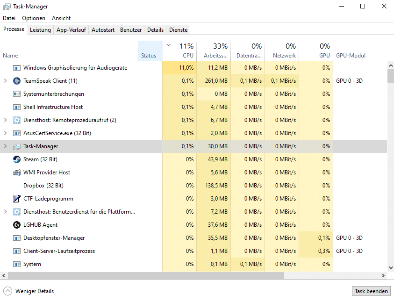Click the LGHUB Agent icon
This screenshot has height=302, width=394.
click(x=17, y=225)
